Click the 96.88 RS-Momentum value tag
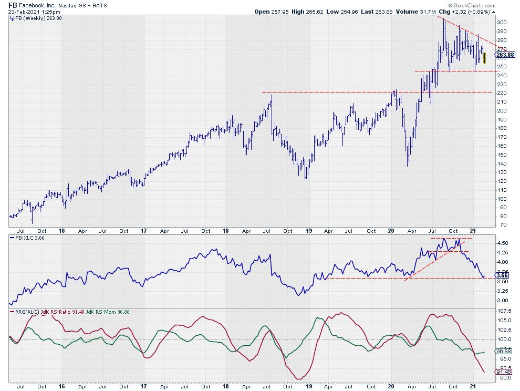The image size is (520, 391). coord(504,351)
